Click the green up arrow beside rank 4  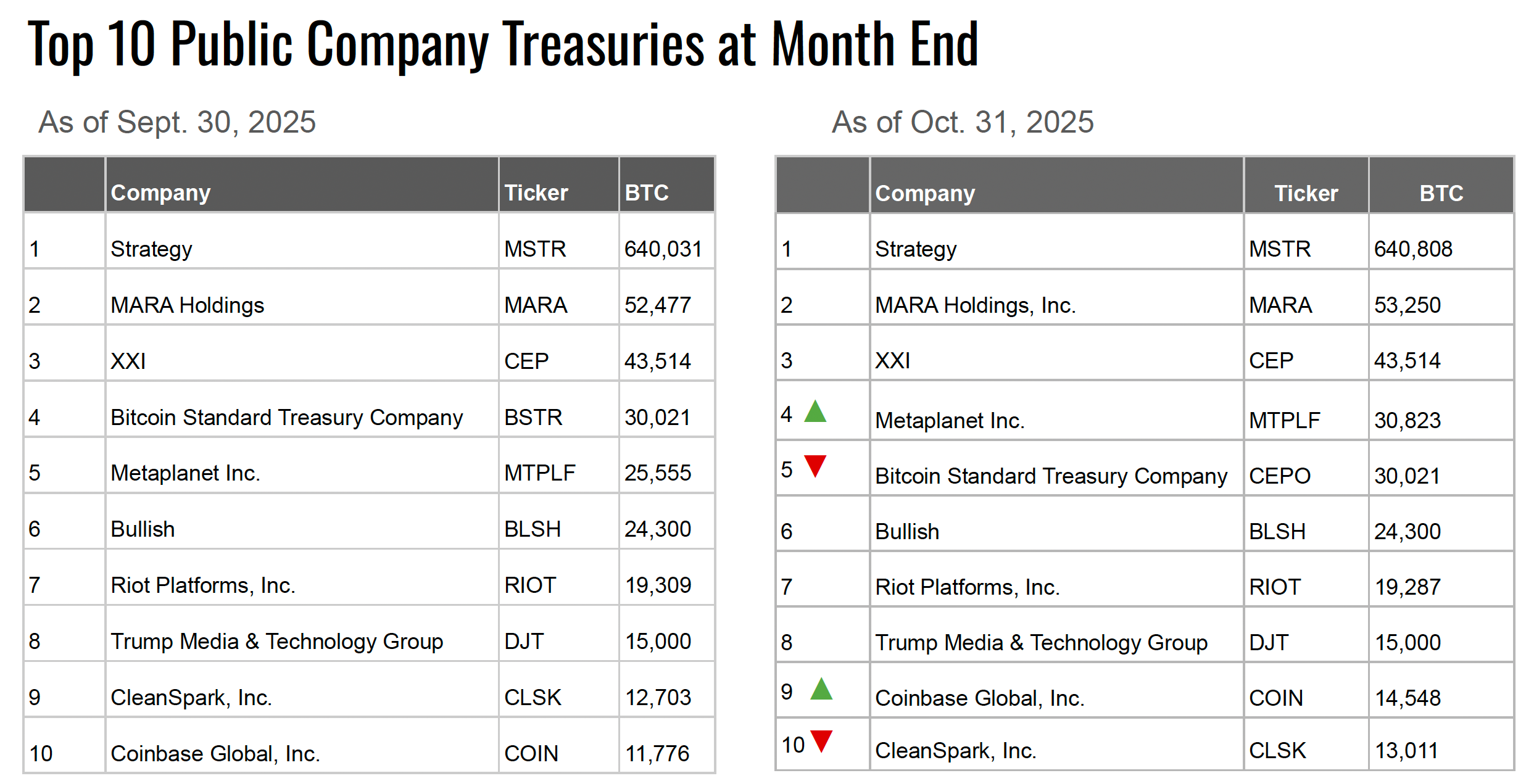815,411
